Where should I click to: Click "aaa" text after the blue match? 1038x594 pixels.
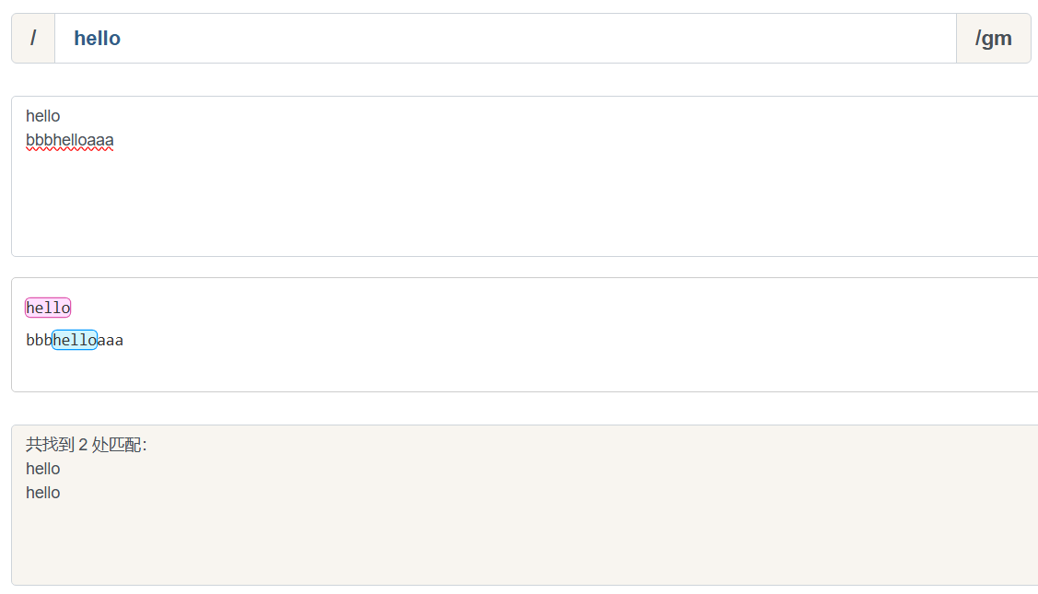(111, 340)
